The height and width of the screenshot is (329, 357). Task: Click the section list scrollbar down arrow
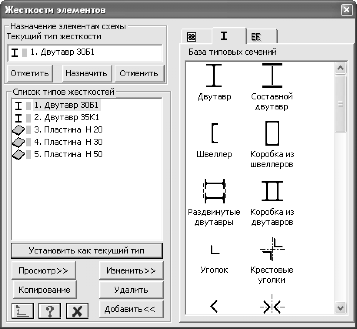[x=340, y=308]
